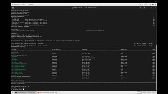Open the terminal hamburger menu
The image size is (168, 94).
pos(144,8)
